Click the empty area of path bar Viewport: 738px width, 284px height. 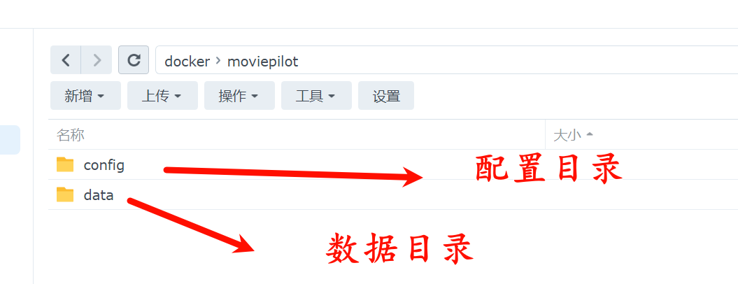(x=518, y=60)
